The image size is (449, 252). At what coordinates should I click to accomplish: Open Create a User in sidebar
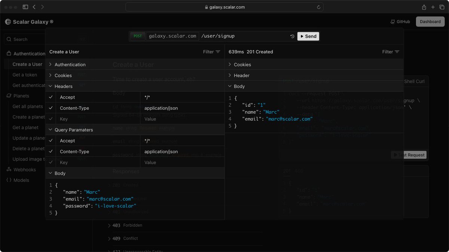tap(27, 64)
